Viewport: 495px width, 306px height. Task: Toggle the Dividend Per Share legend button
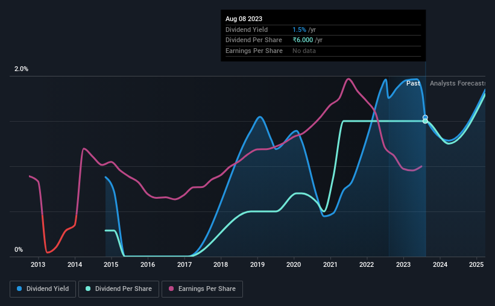pos(119,289)
